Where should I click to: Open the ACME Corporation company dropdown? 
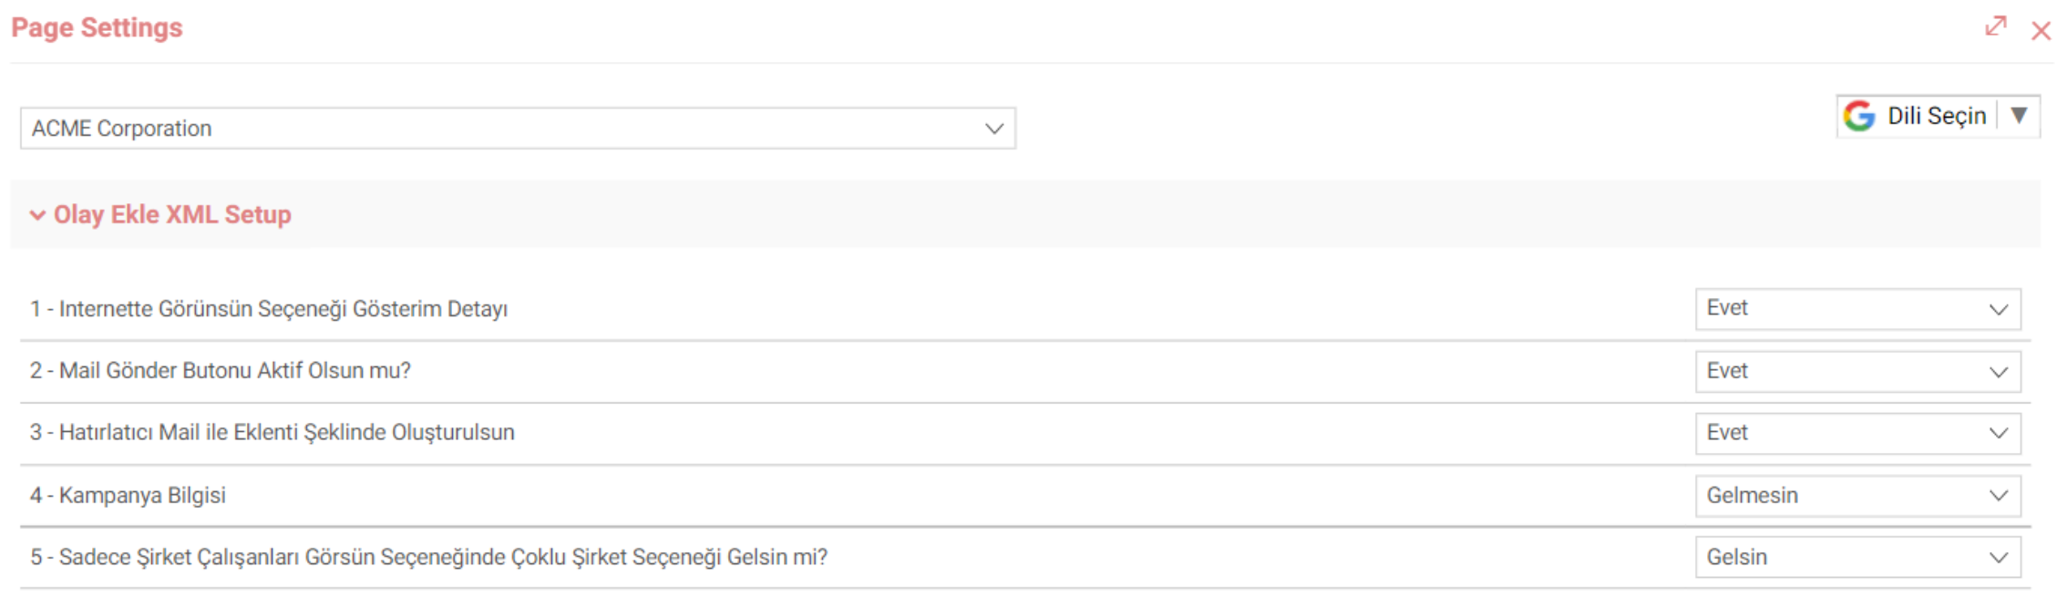[x=518, y=129]
